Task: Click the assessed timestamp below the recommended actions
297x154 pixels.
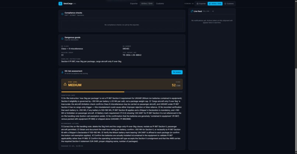Action: pyautogui.click(x=72, y=146)
